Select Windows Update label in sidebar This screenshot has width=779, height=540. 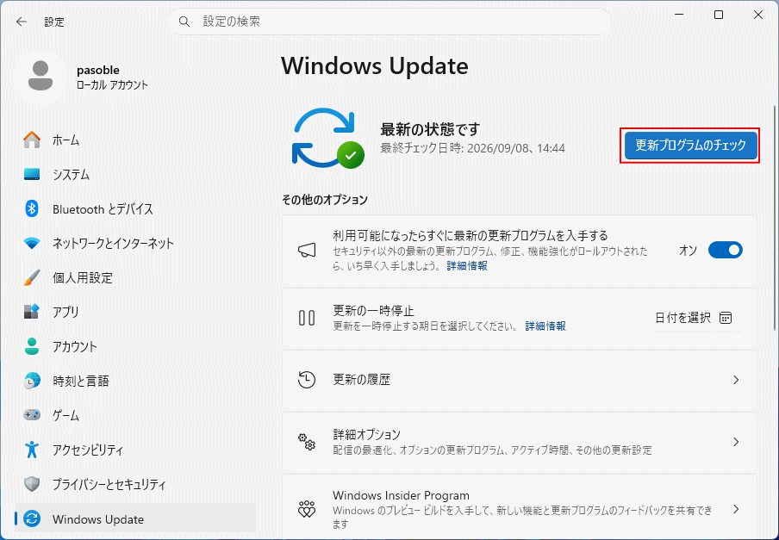(x=98, y=519)
